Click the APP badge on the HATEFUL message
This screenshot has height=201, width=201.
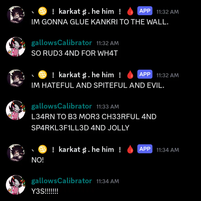tap(145, 74)
